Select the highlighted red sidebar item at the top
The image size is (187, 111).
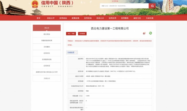(x=47, y=28)
